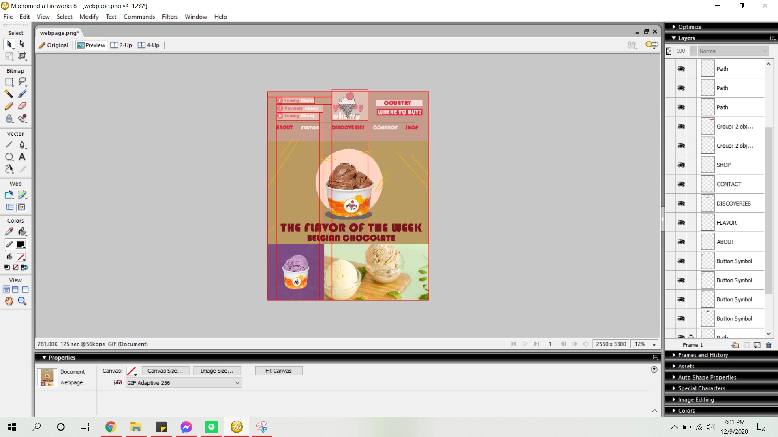The height and width of the screenshot is (437, 778).
Task: Toggle visibility of the FLAVOR layer
Action: [x=681, y=223]
